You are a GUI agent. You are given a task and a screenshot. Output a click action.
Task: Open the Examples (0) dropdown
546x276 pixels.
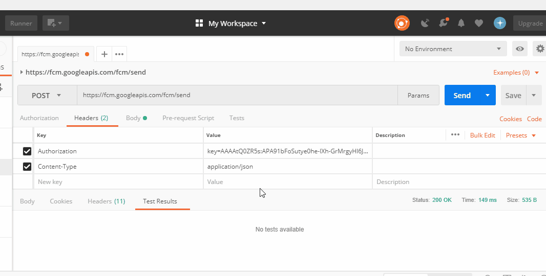click(x=516, y=73)
